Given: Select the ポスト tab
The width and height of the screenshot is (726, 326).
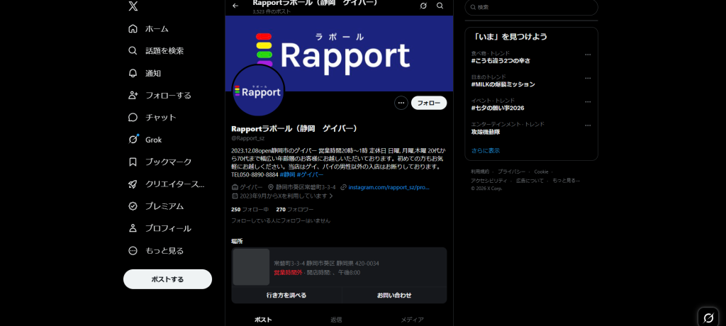Looking at the screenshot, I should point(263,320).
